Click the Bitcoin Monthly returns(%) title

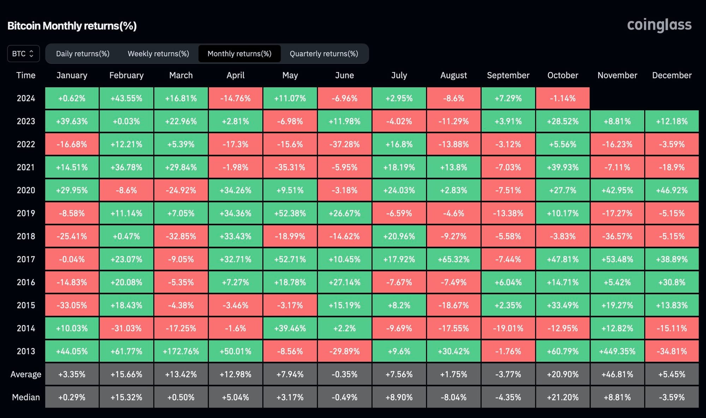tap(72, 26)
